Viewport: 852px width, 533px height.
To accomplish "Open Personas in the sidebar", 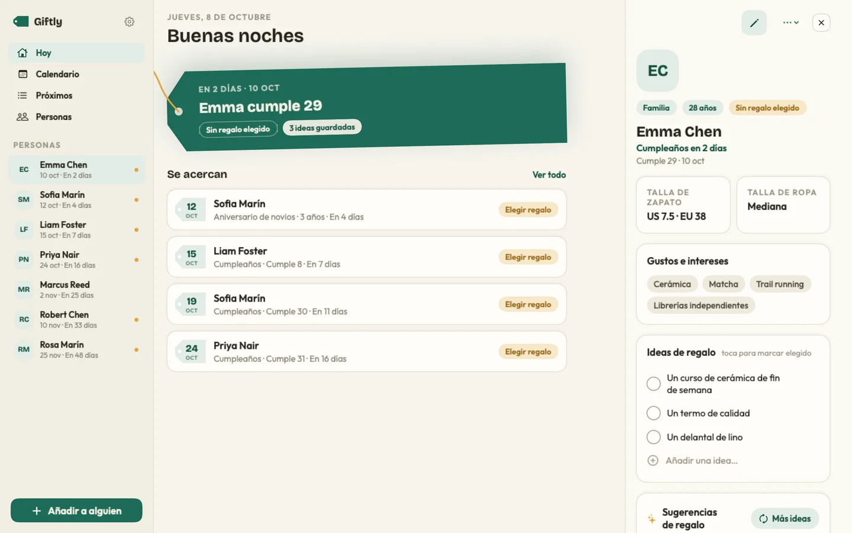I will (76, 117).
